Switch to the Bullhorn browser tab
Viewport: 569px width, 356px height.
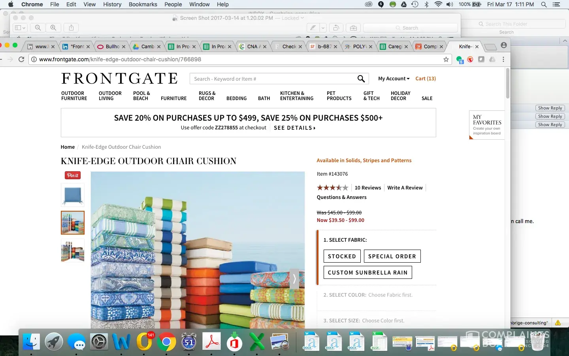(112, 46)
